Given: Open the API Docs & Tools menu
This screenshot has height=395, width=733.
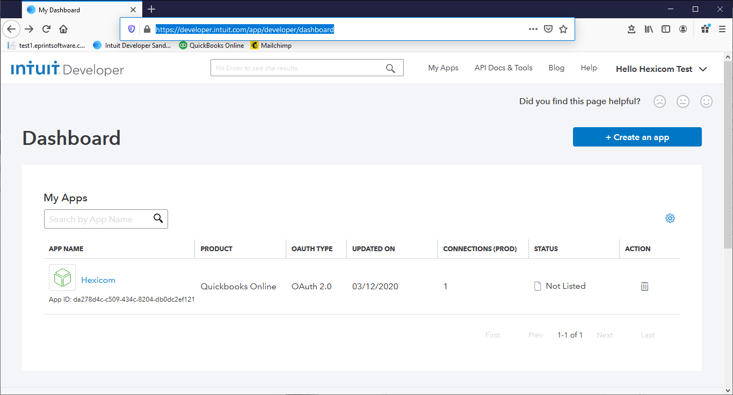Looking at the screenshot, I should (504, 68).
